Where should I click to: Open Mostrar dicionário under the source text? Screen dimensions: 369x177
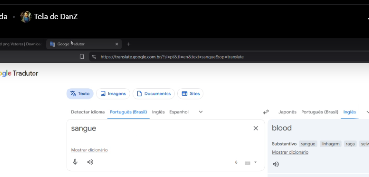point(90,150)
